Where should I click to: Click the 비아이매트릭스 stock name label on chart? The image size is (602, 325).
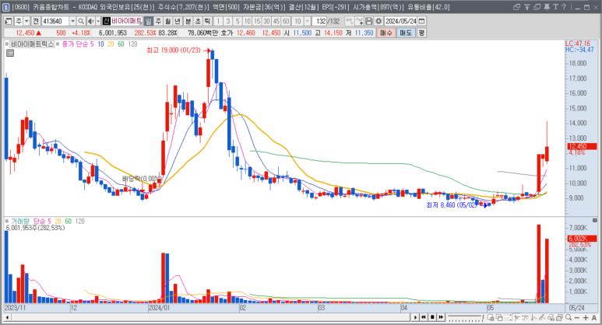pyautogui.click(x=32, y=44)
